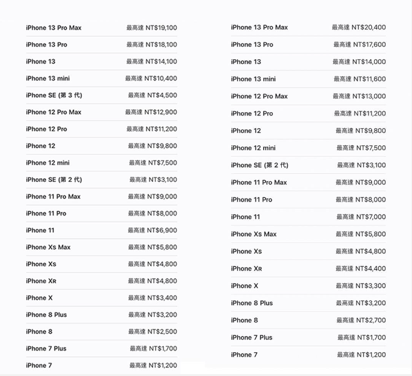Click the NT$7,000 iPhone 11 price
Screen dimensions: 412x376
click(361, 217)
